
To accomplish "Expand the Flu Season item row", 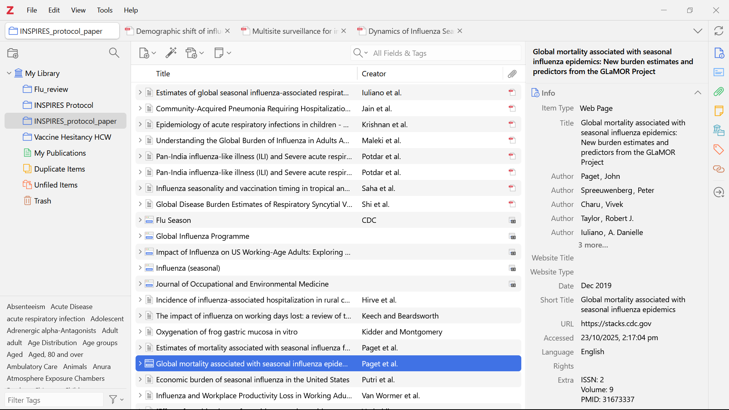I will pos(140,220).
